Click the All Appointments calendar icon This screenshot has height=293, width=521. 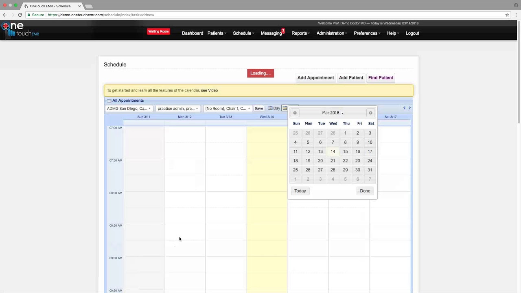pyautogui.click(x=109, y=101)
